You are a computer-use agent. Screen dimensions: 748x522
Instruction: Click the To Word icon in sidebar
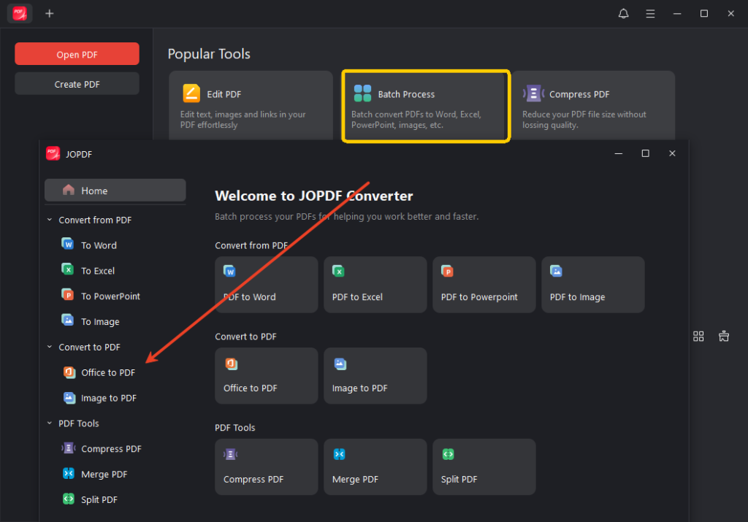[68, 245]
